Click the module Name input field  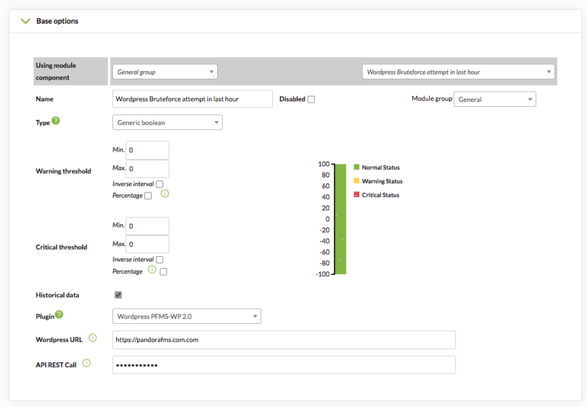point(193,99)
